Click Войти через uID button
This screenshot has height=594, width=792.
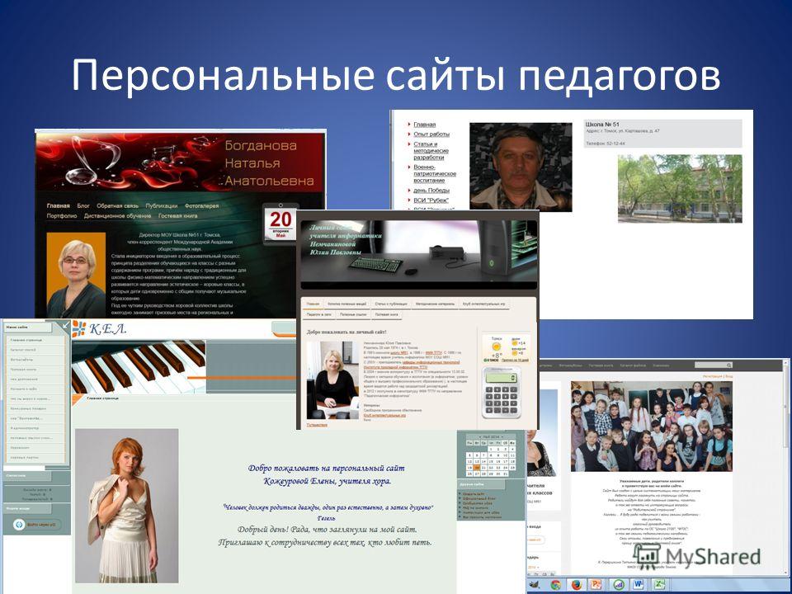(37, 525)
